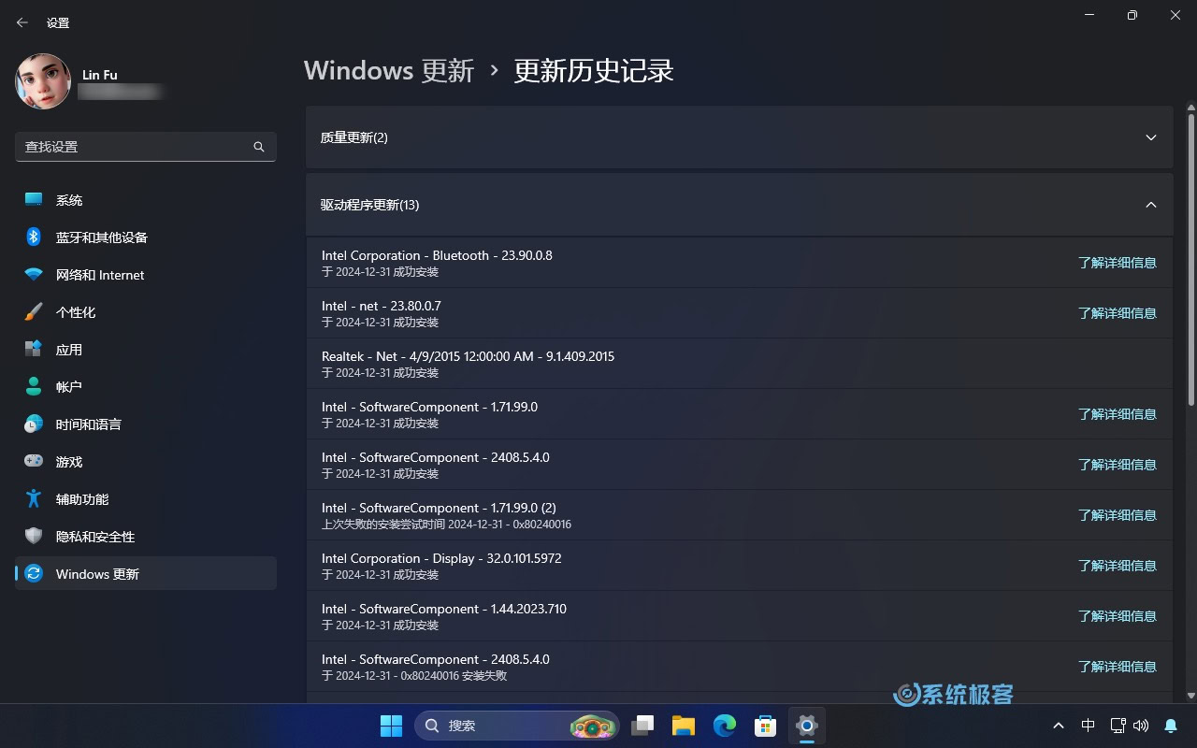1197x748 pixels.
Task: Open 帐户 settings page
Action: pos(146,387)
